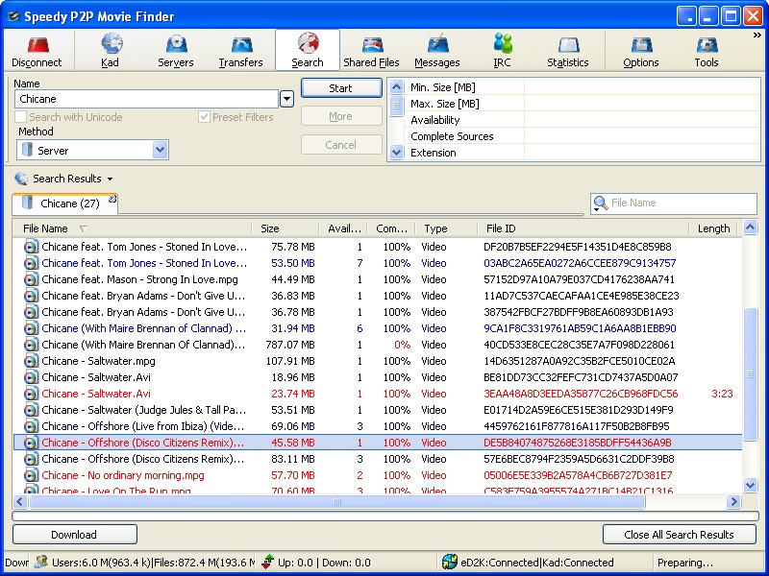
Task: Click the Start search button
Action: [x=341, y=88]
